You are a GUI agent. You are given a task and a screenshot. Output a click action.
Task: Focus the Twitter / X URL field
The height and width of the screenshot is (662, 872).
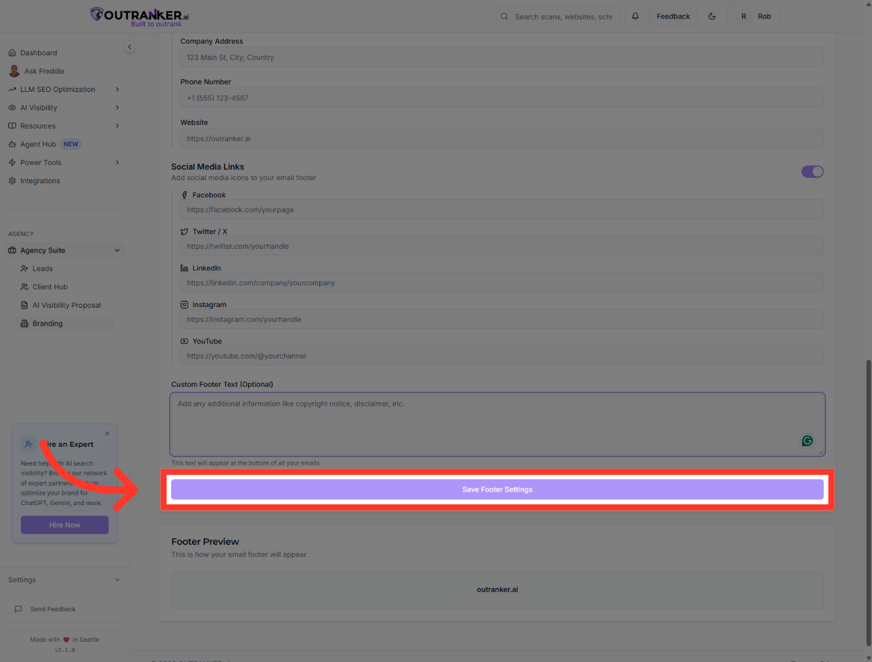502,246
